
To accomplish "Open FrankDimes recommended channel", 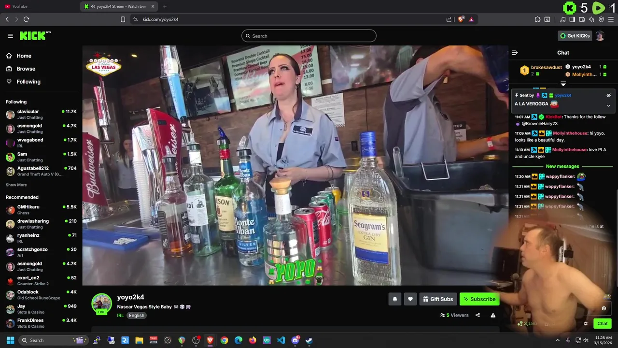I will tap(41, 323).
